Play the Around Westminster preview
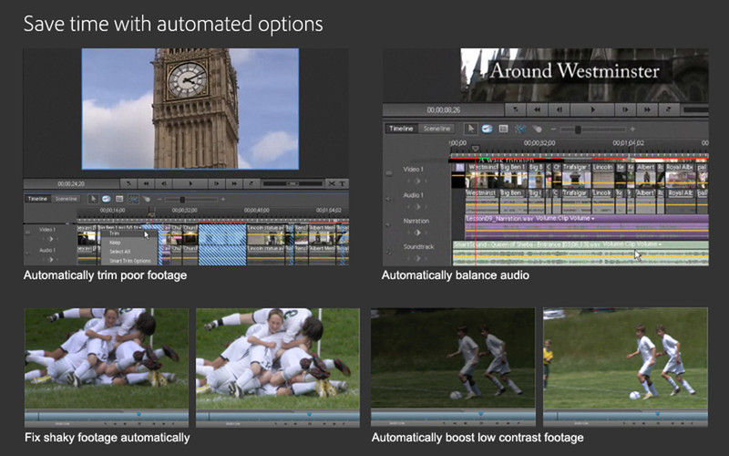Viewport: 729px width, 456px height. click(592, 109)
